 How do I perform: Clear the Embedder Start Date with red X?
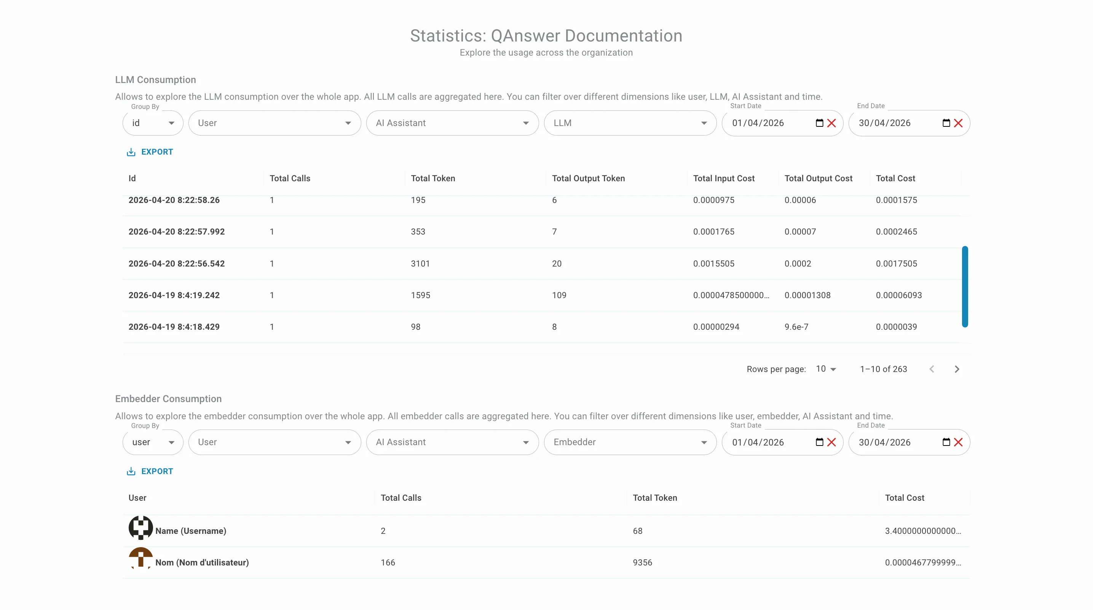pos(831,442)
